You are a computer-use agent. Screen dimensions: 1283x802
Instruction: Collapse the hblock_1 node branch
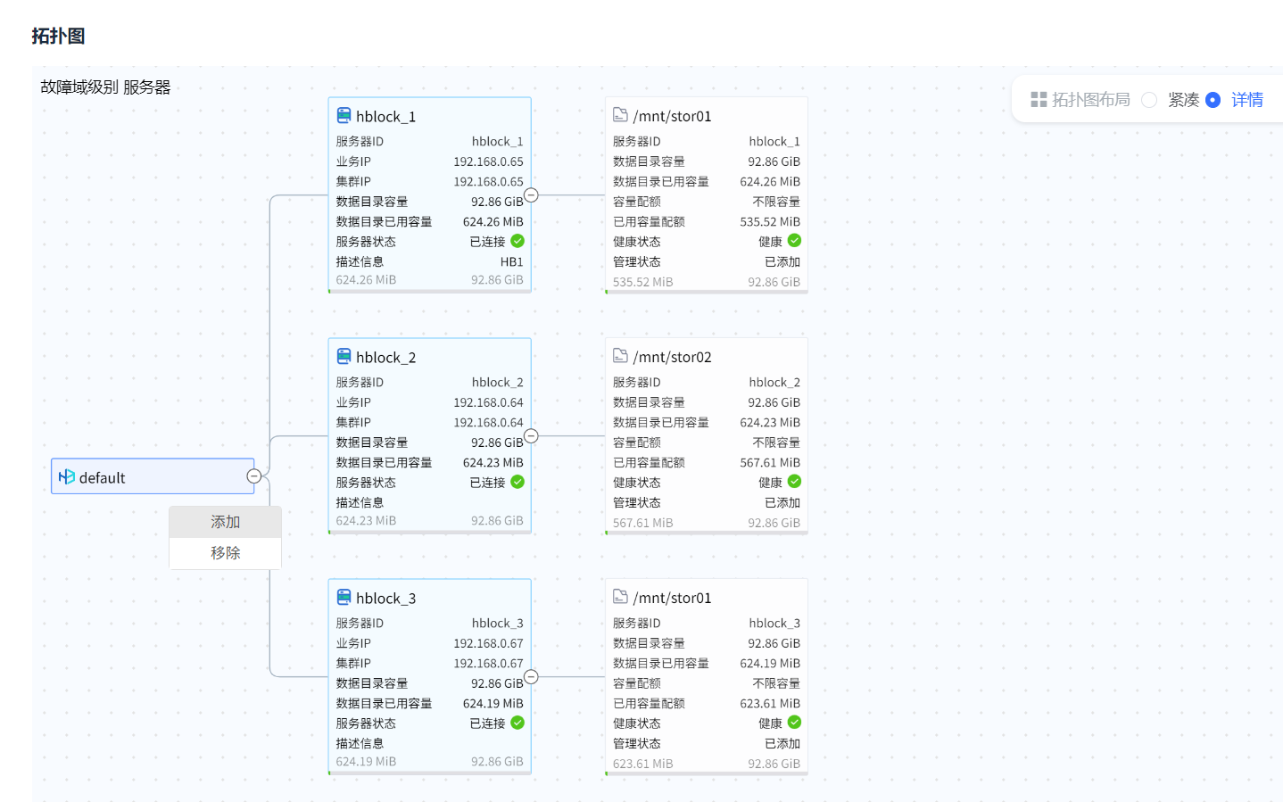[x=531, y=195]
